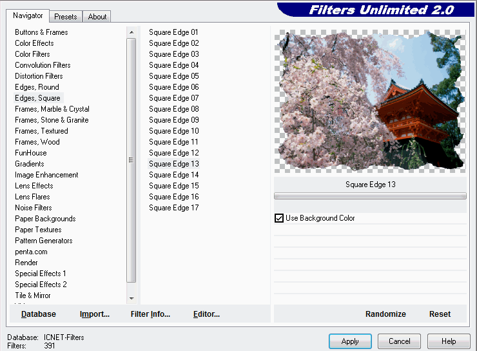Viewport: 477px width, 351px height.
Task: Open the Database menu button
Action: (x=39, y=314)
